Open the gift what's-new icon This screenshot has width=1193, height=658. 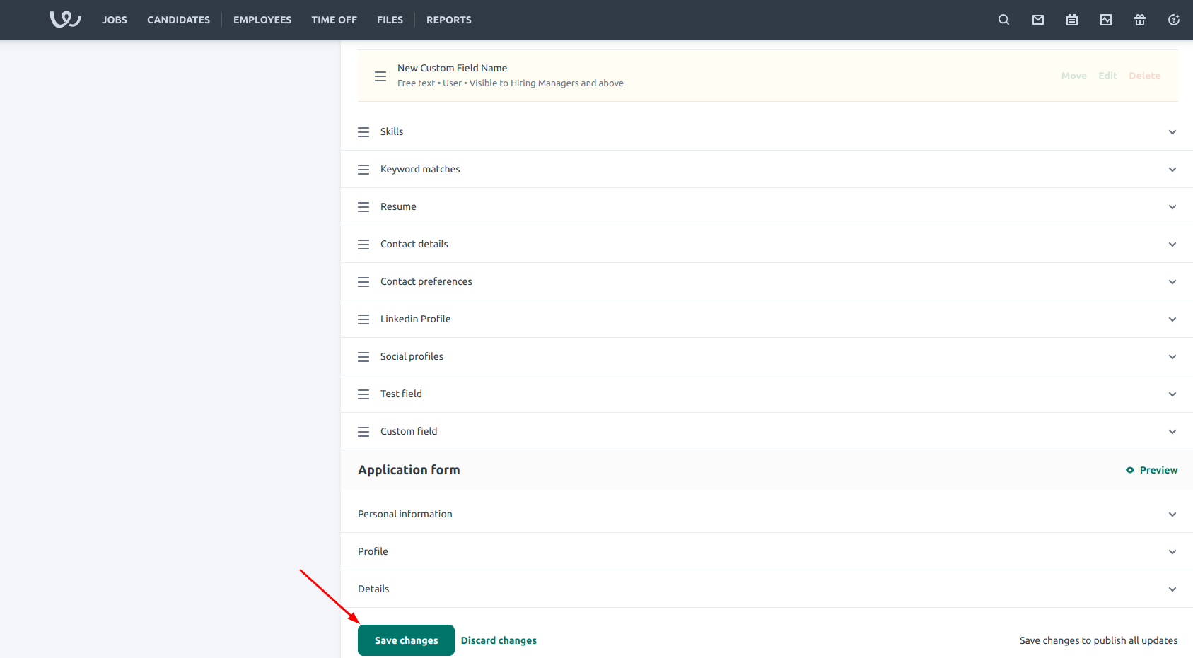coord(1139,20)
